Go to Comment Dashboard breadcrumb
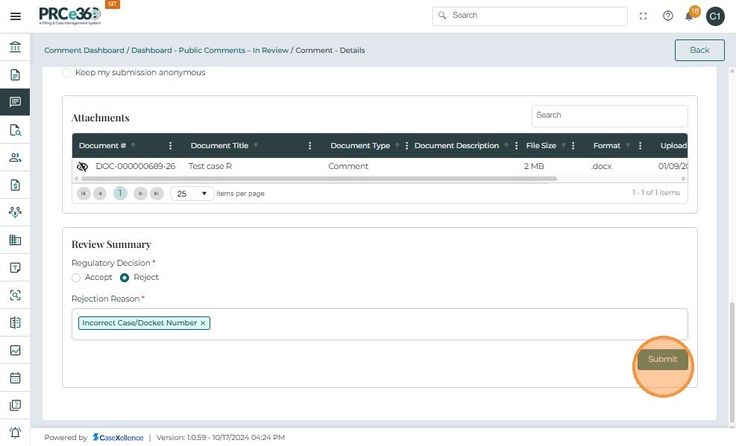This screenshot has width=736, height=446. click(84, 50)
